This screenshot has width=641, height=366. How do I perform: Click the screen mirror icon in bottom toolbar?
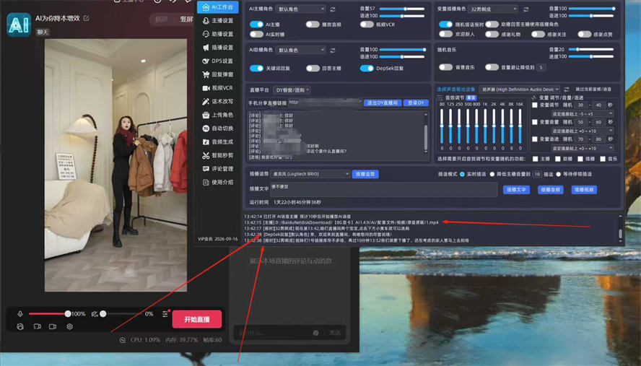pyautogui.click(x=38, y=327)
